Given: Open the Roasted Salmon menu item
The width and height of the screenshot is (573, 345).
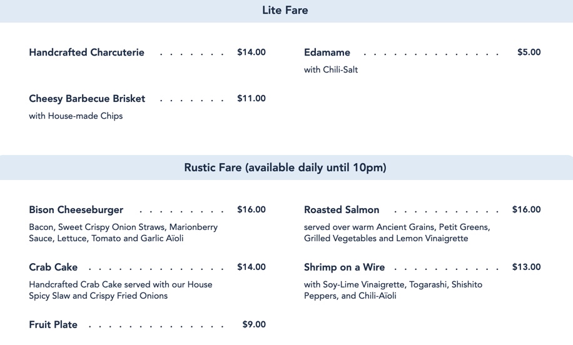Looking at the screenshot, I should click(342, 210).
